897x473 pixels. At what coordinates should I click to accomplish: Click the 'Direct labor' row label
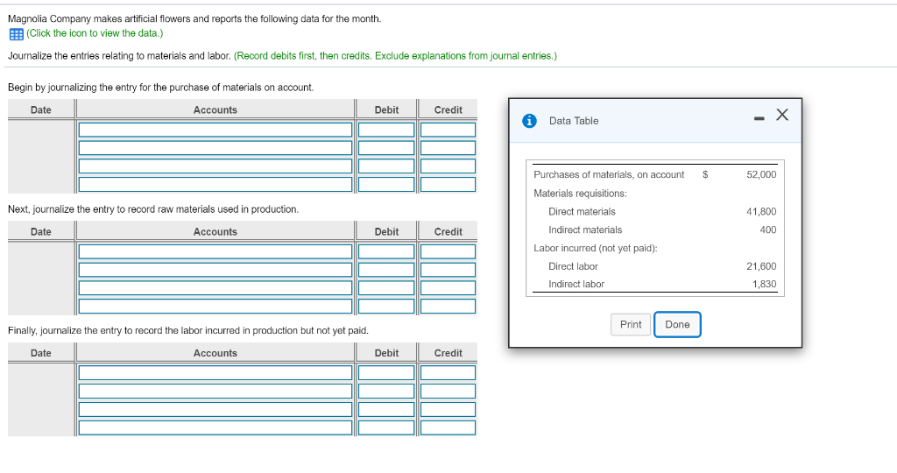pos(573,266)
